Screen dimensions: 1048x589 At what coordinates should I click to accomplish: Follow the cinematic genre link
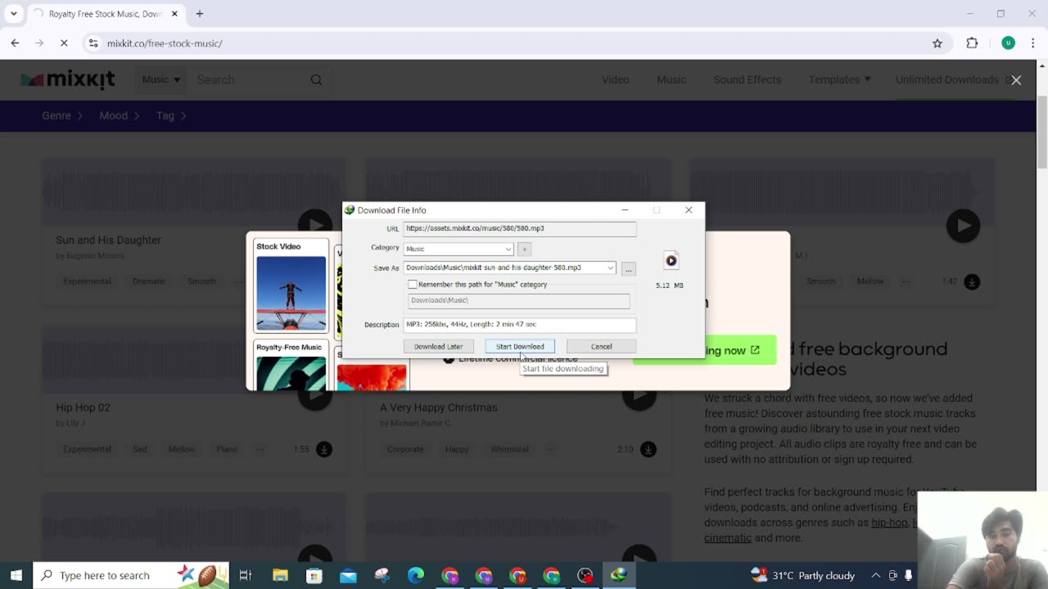[727, 537]
